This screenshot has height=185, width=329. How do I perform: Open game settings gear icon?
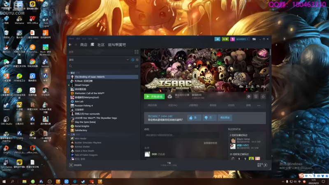pos(249,97)
